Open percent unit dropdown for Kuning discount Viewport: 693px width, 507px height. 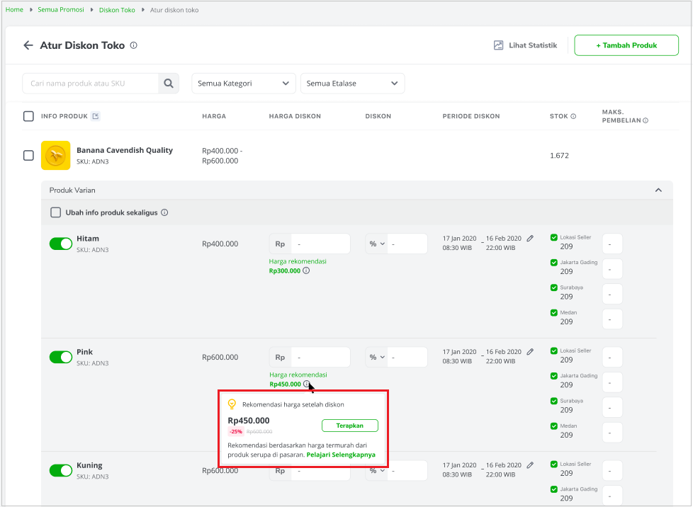376,471
